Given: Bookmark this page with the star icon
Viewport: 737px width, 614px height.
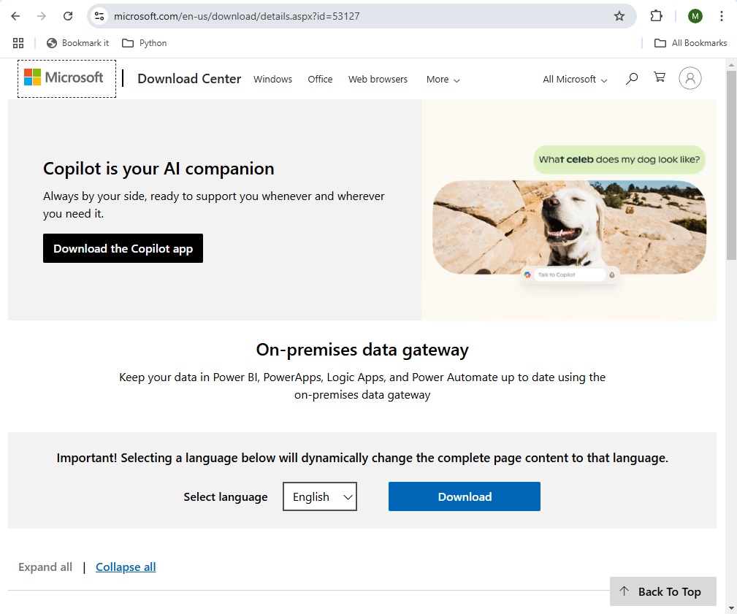Looking at the screenshot, I should click(x=619, y=16).
